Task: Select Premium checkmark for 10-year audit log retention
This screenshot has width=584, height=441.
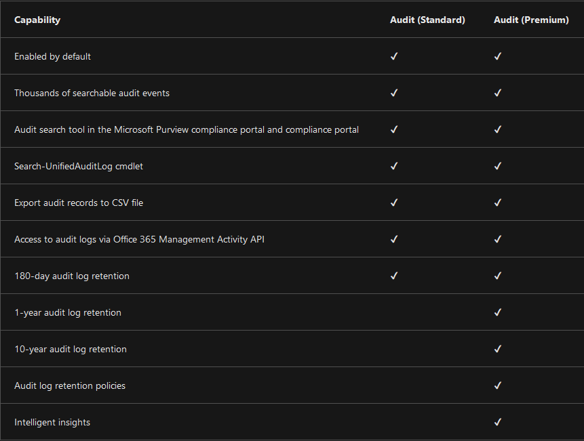Action: point(498,349)
